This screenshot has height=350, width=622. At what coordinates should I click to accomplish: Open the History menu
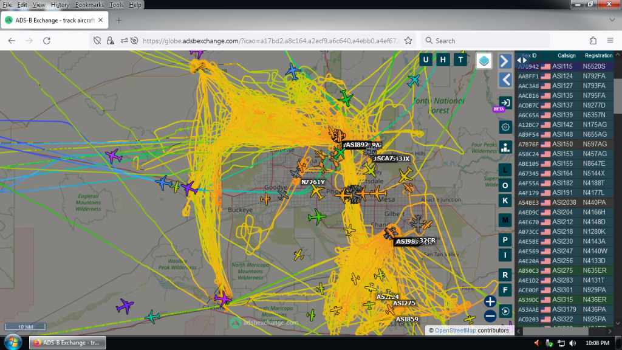pyautogui.click(x=60, y=5)
